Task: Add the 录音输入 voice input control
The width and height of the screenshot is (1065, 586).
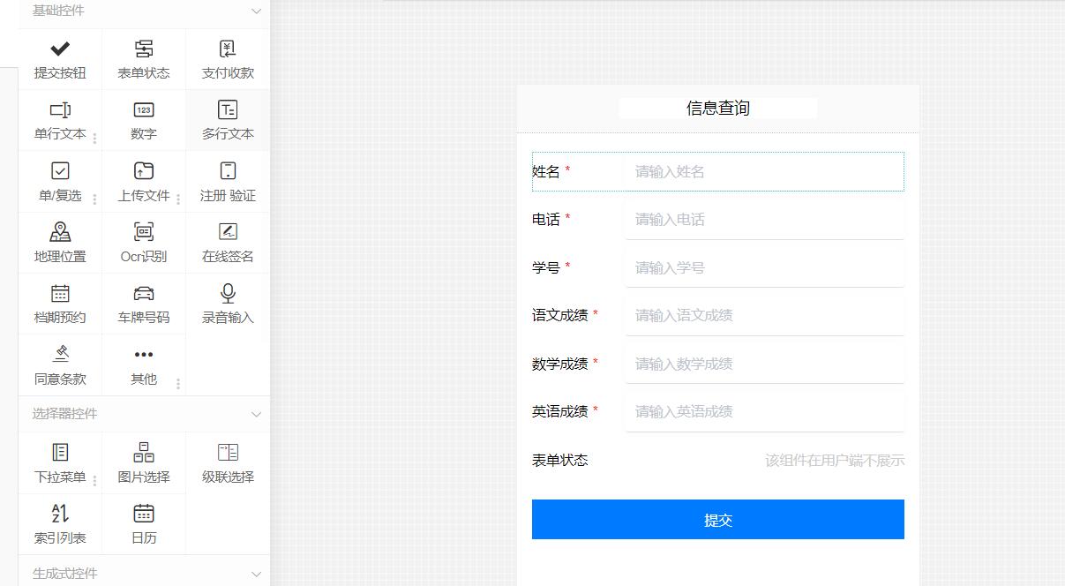Action: 228,304
